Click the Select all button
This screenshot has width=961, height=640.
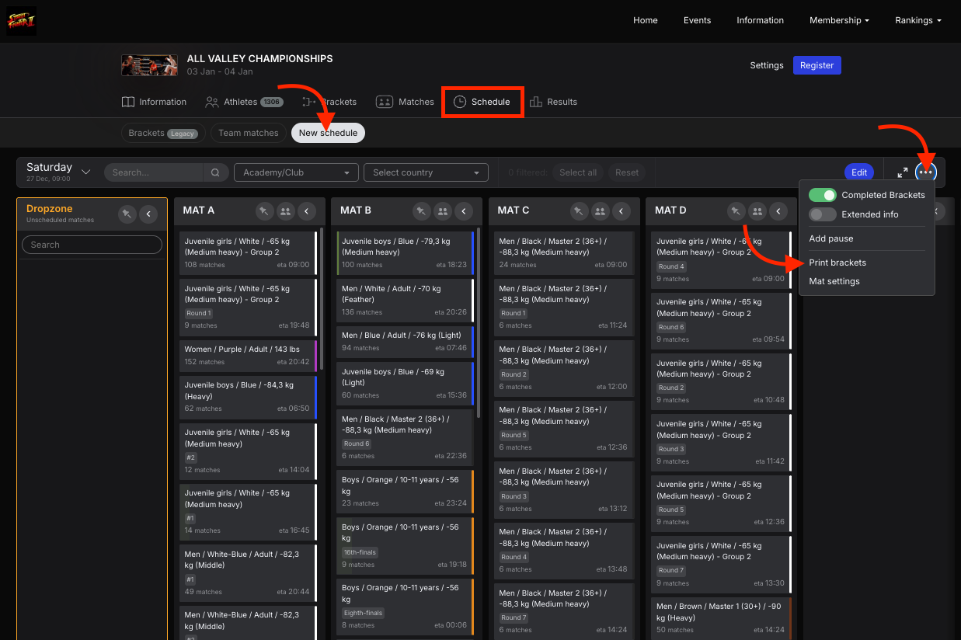578,172
